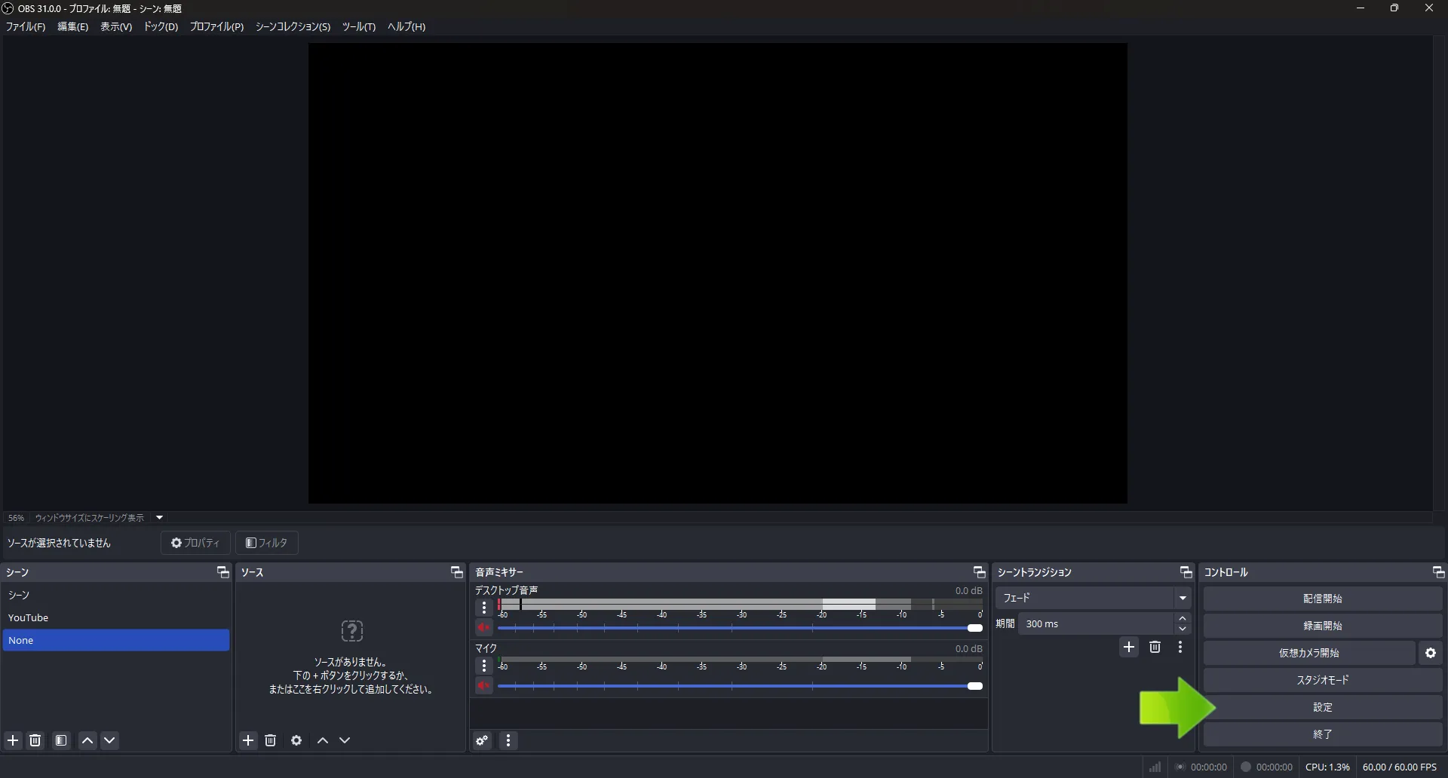Screen dimensions: 1448x778
Task: Open the ツール(T) menu
Action: [x=358, y=26]
